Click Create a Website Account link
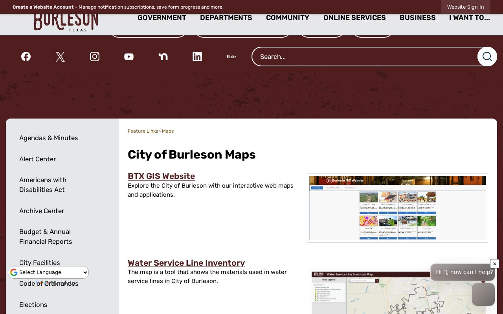Screen dimensions: 503x314 tap(43, 7)
